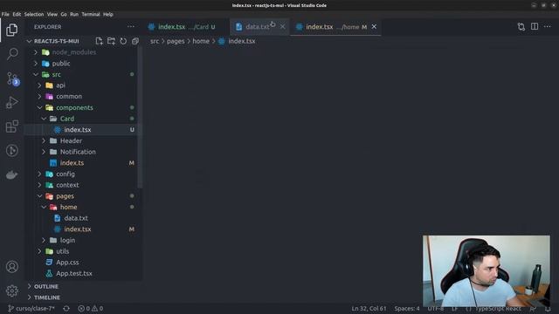This screenshot has height=314, width=559.
Task: Open errors and warnings problems indicator
Action: tap(91, 308)
